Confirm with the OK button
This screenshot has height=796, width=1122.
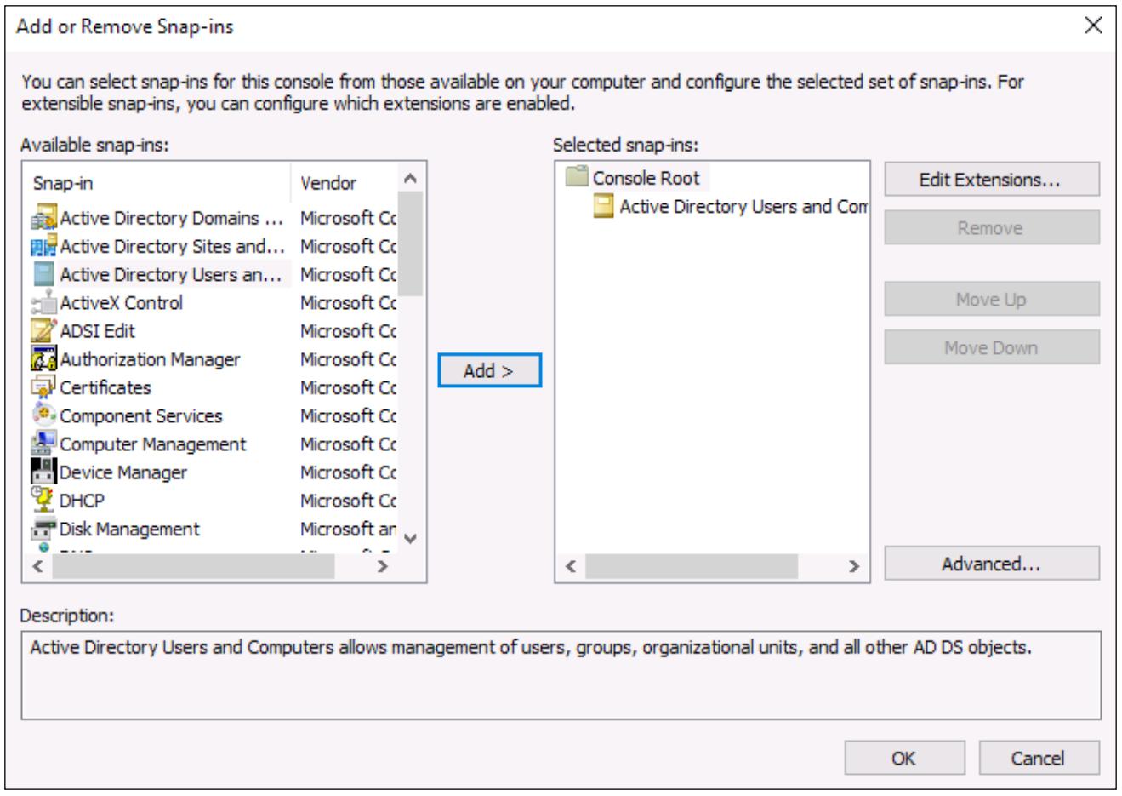point(904,758)
